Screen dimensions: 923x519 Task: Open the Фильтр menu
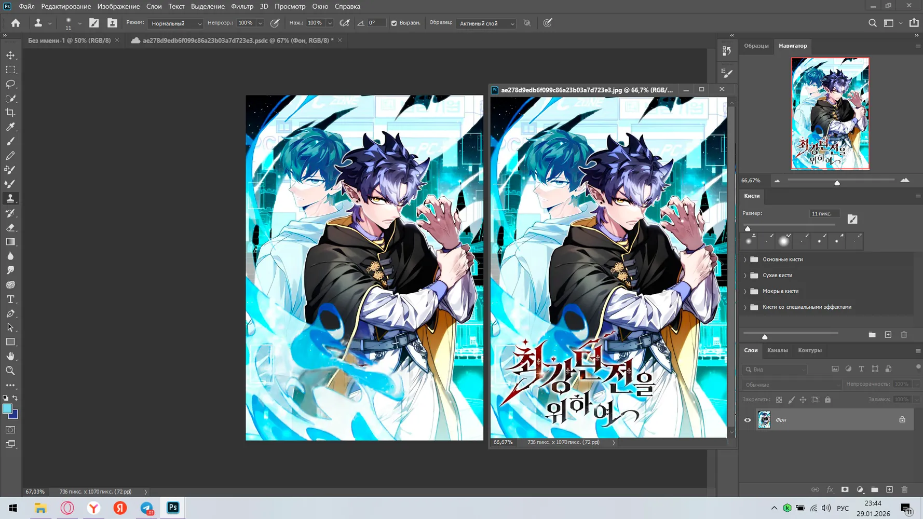tap(242, 6)
